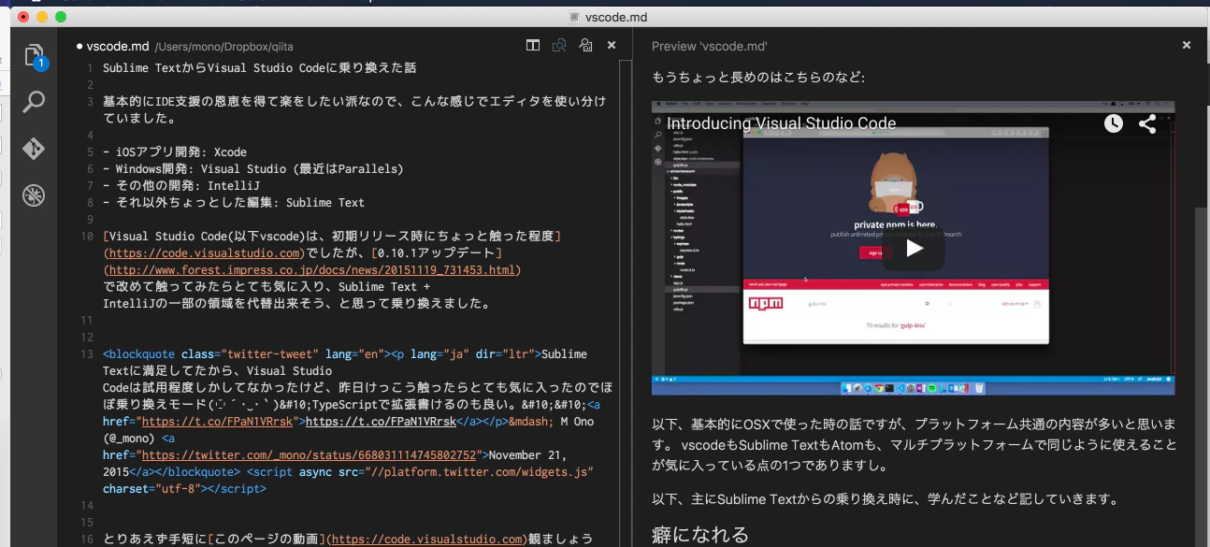Open the Search view in the activity bar
The height and width of the screenshot is (547, 1210).
tap(35, 101)
